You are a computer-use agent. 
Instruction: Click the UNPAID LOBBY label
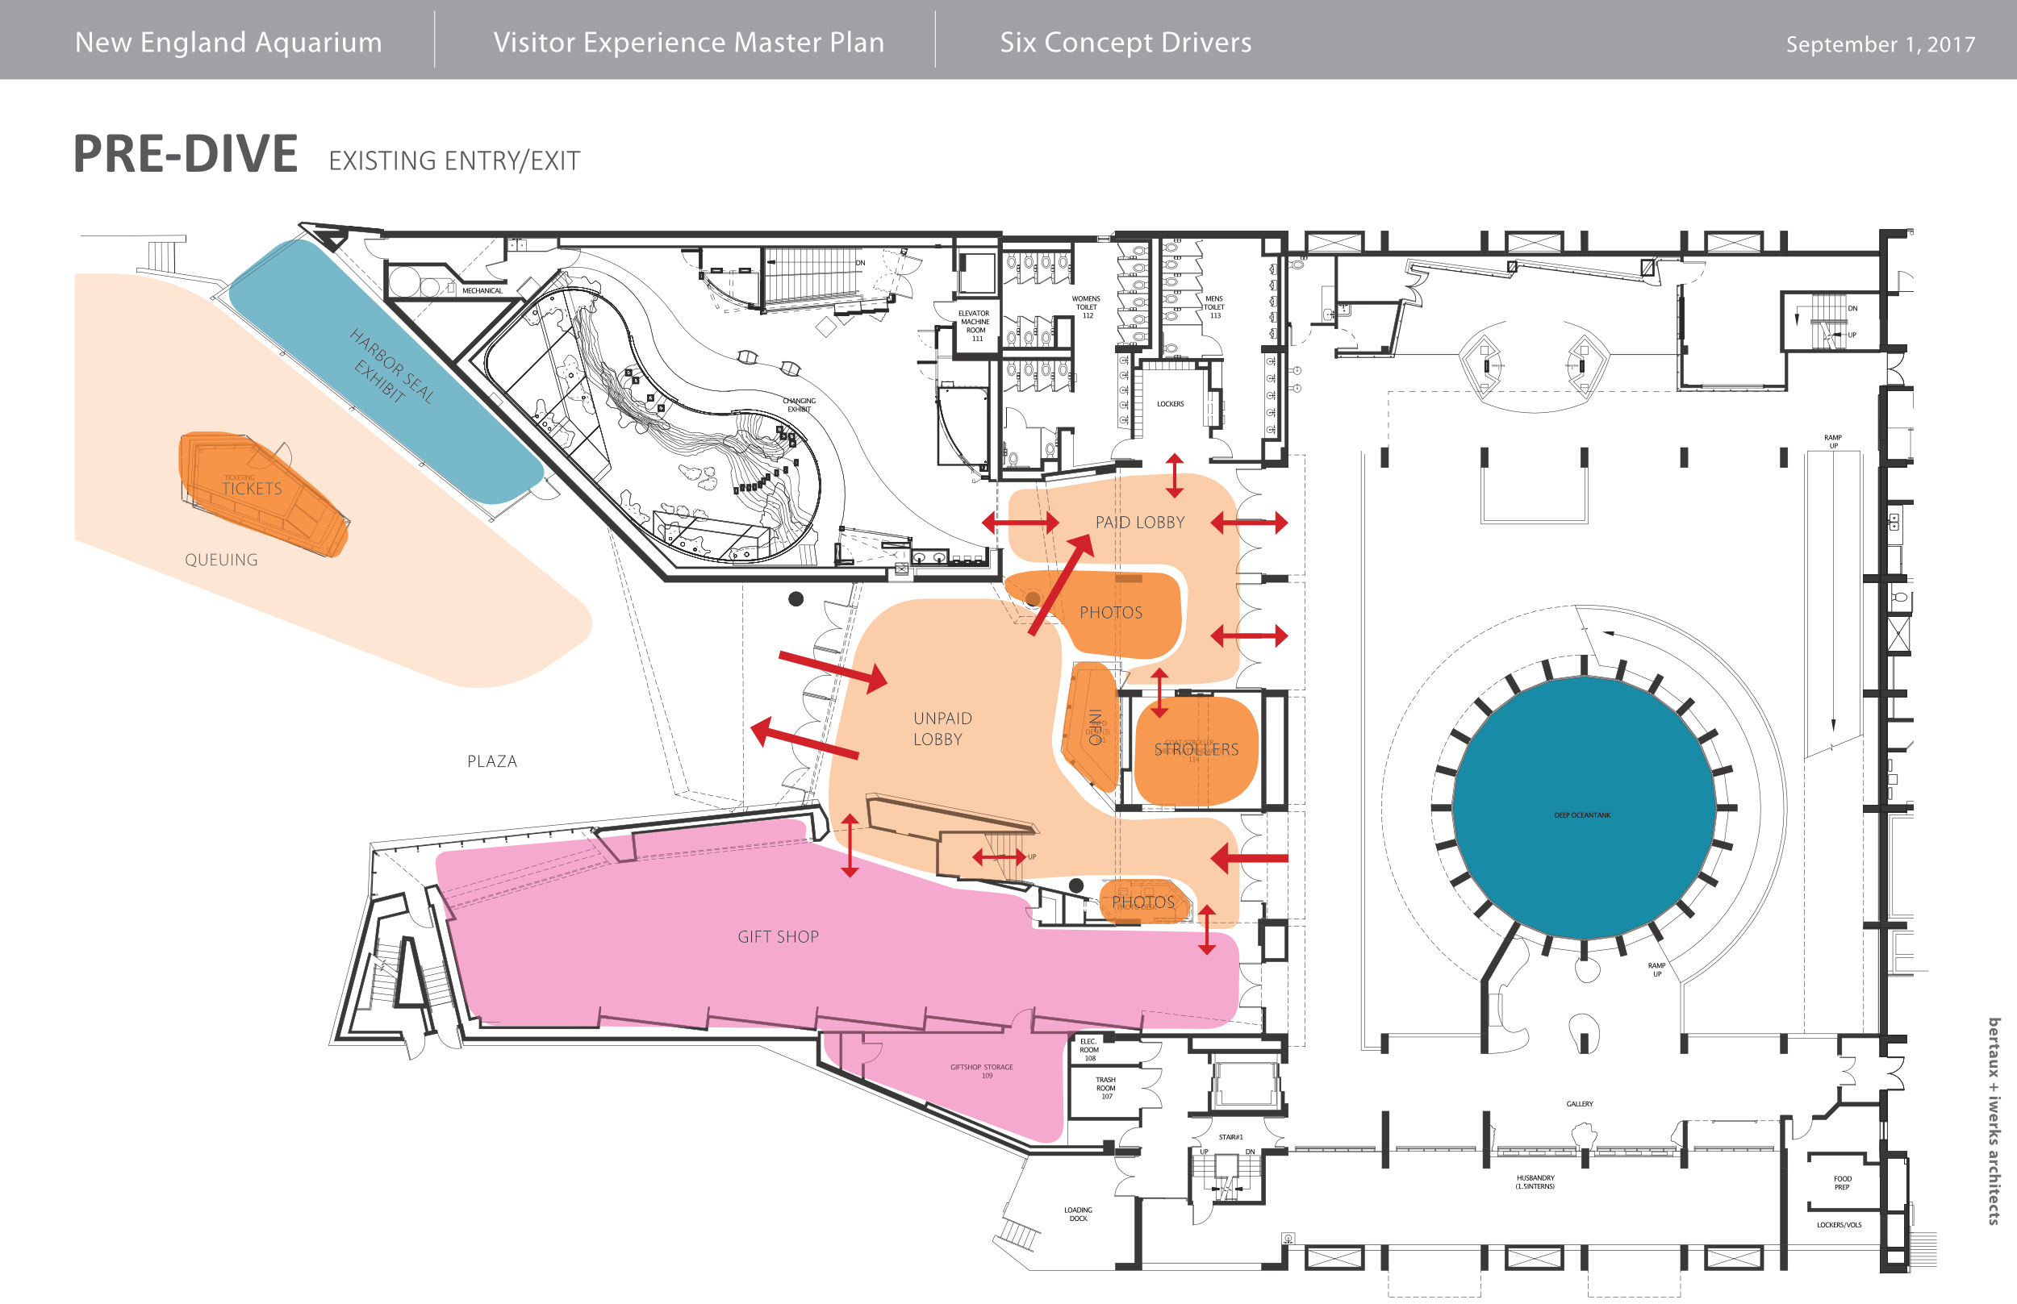(942, 728)
